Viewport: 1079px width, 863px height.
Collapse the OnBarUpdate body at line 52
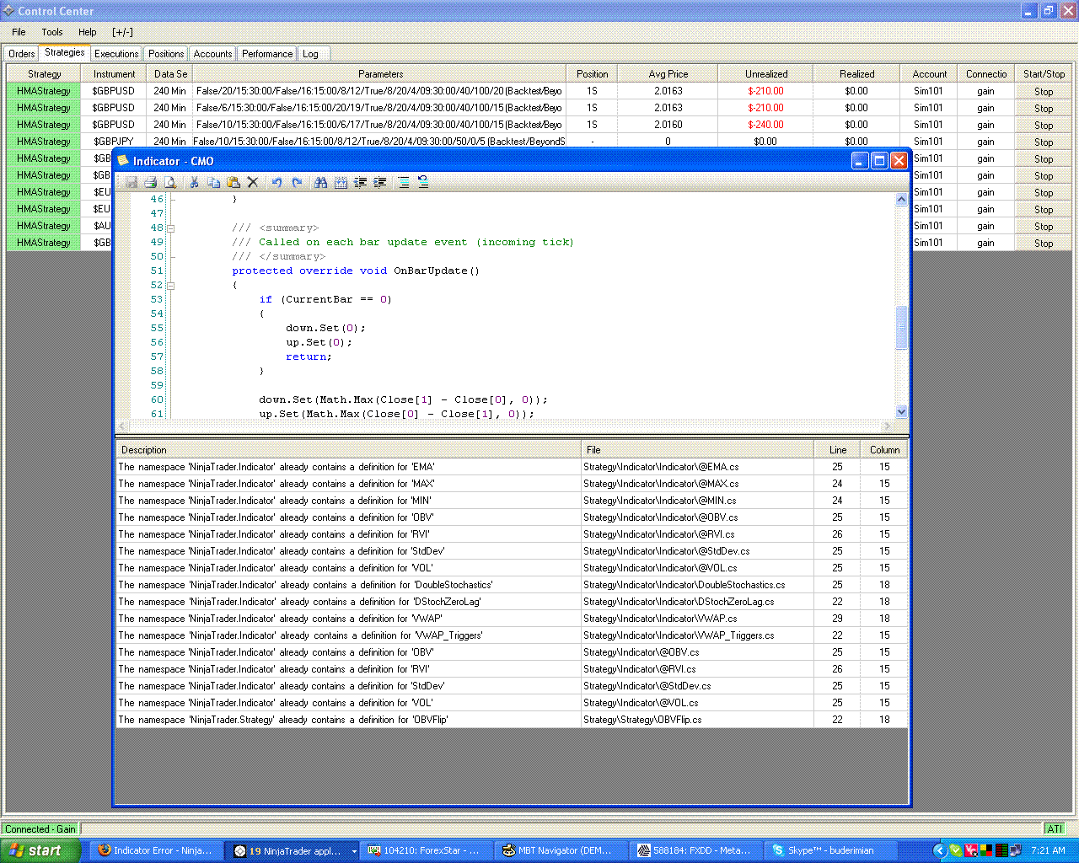coord(171,286)
